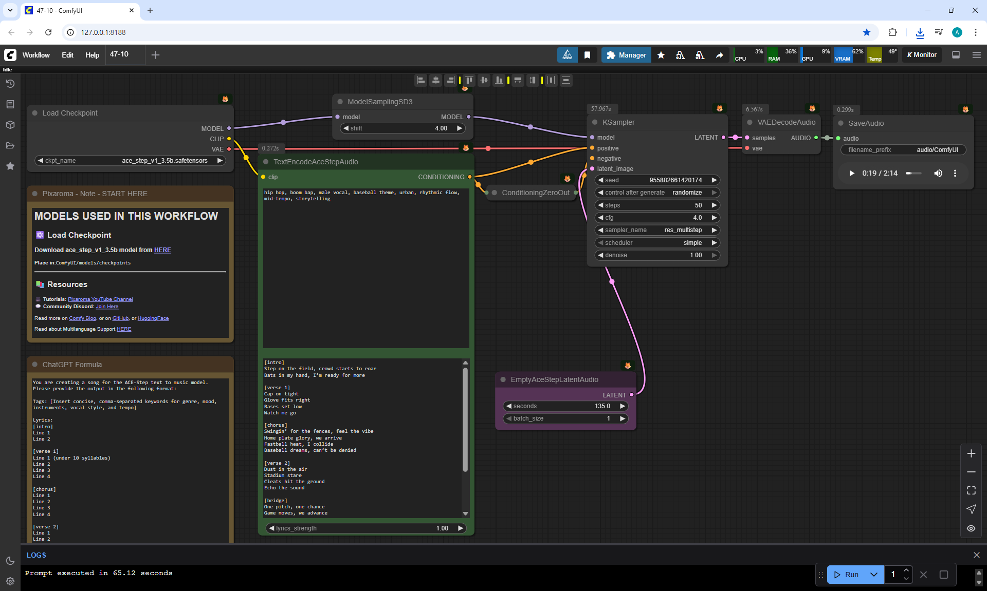Screen dimensions: 987x591
Task: Open the Help menu
Action: (x=92, y=55)
